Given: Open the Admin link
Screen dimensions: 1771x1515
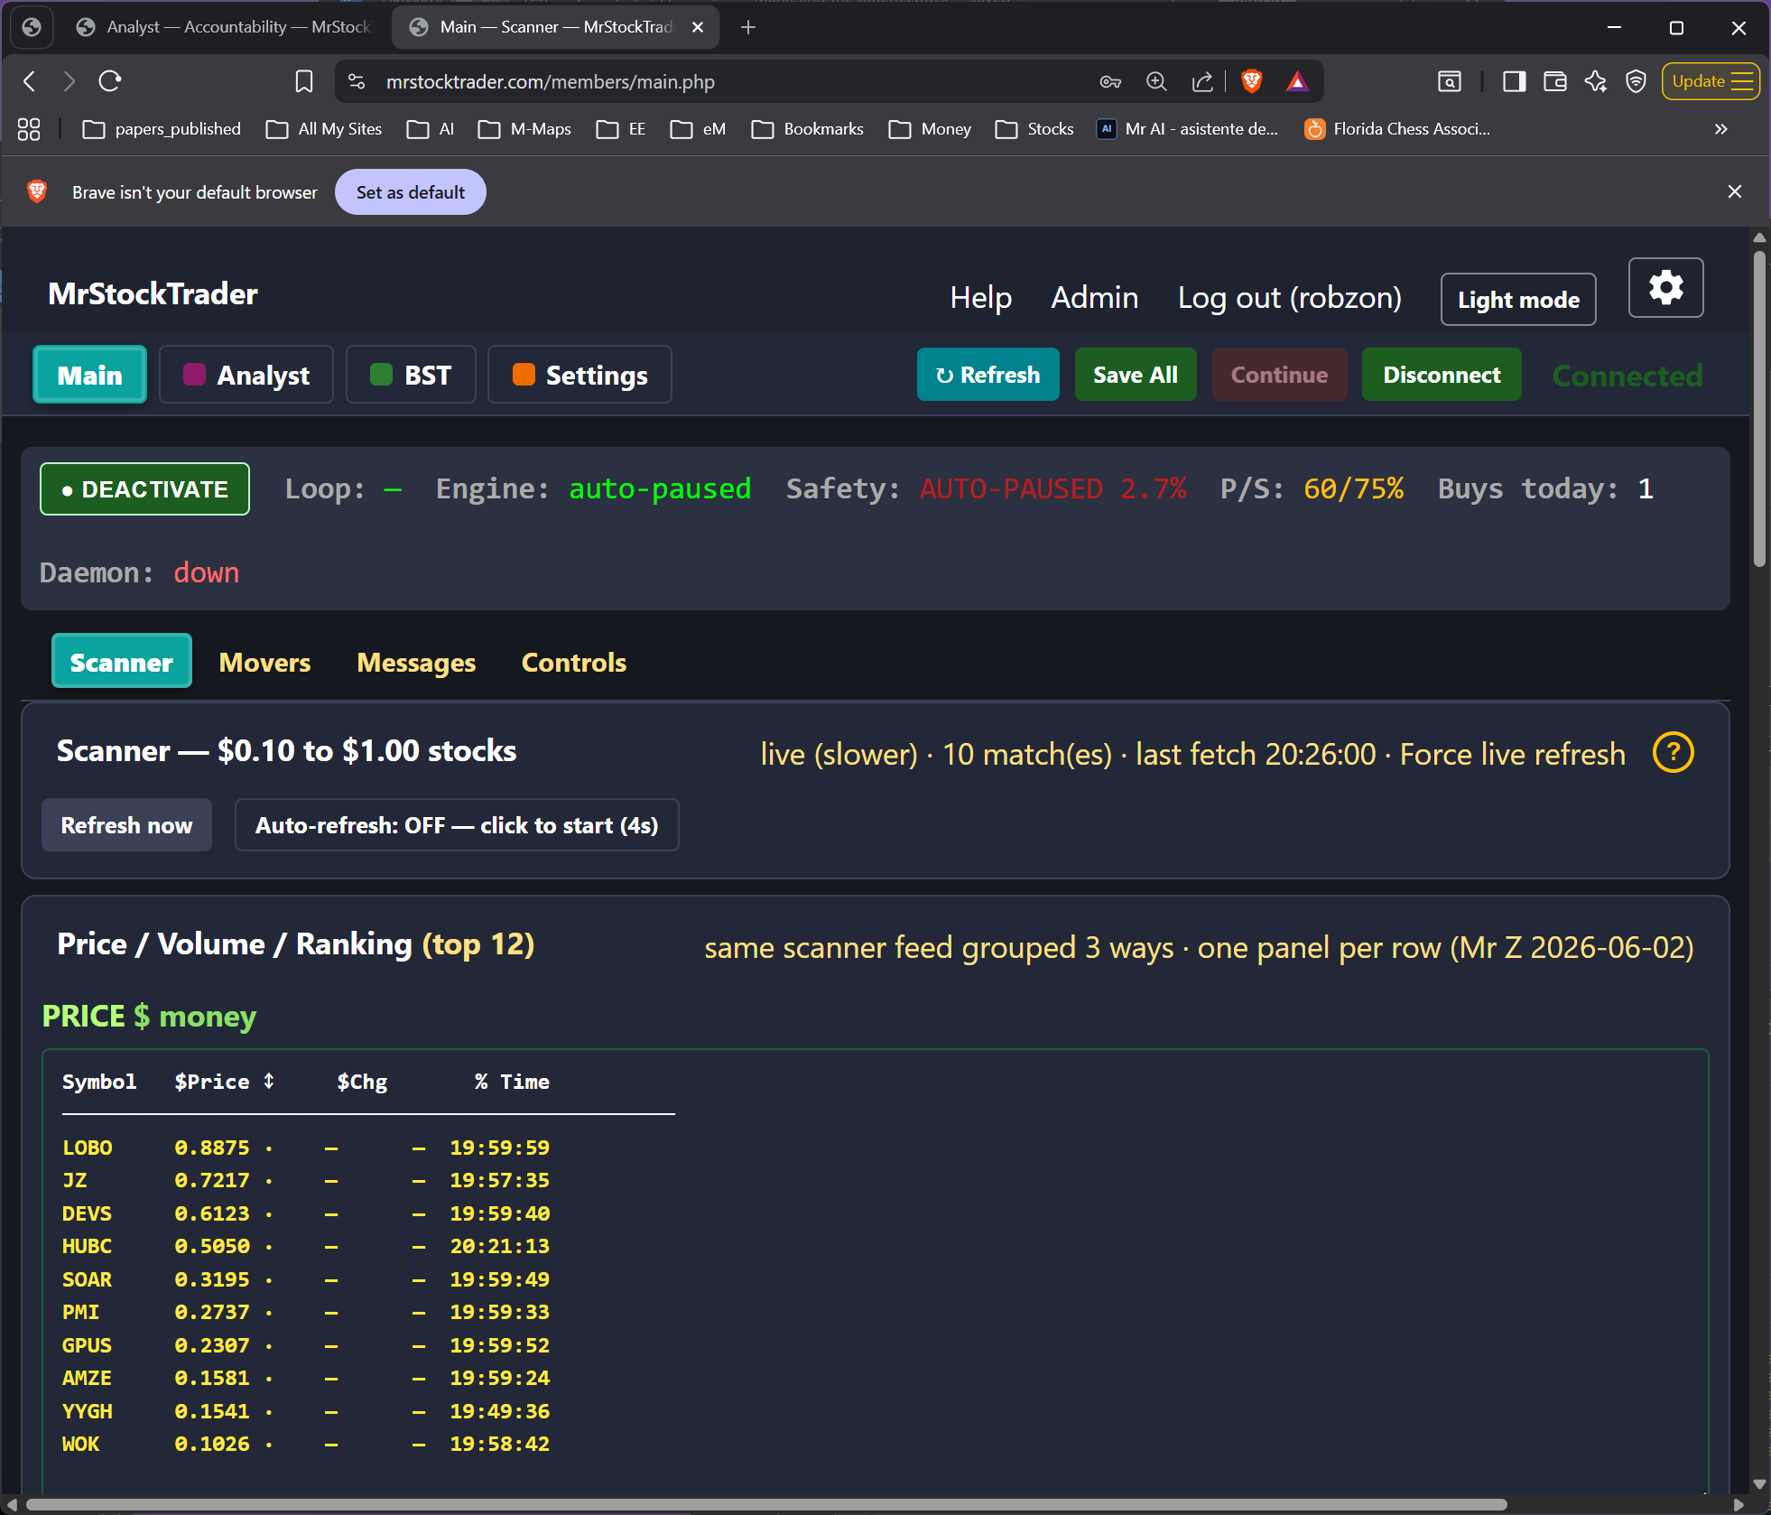Looking at the screenshot, I should point(1095,298).
